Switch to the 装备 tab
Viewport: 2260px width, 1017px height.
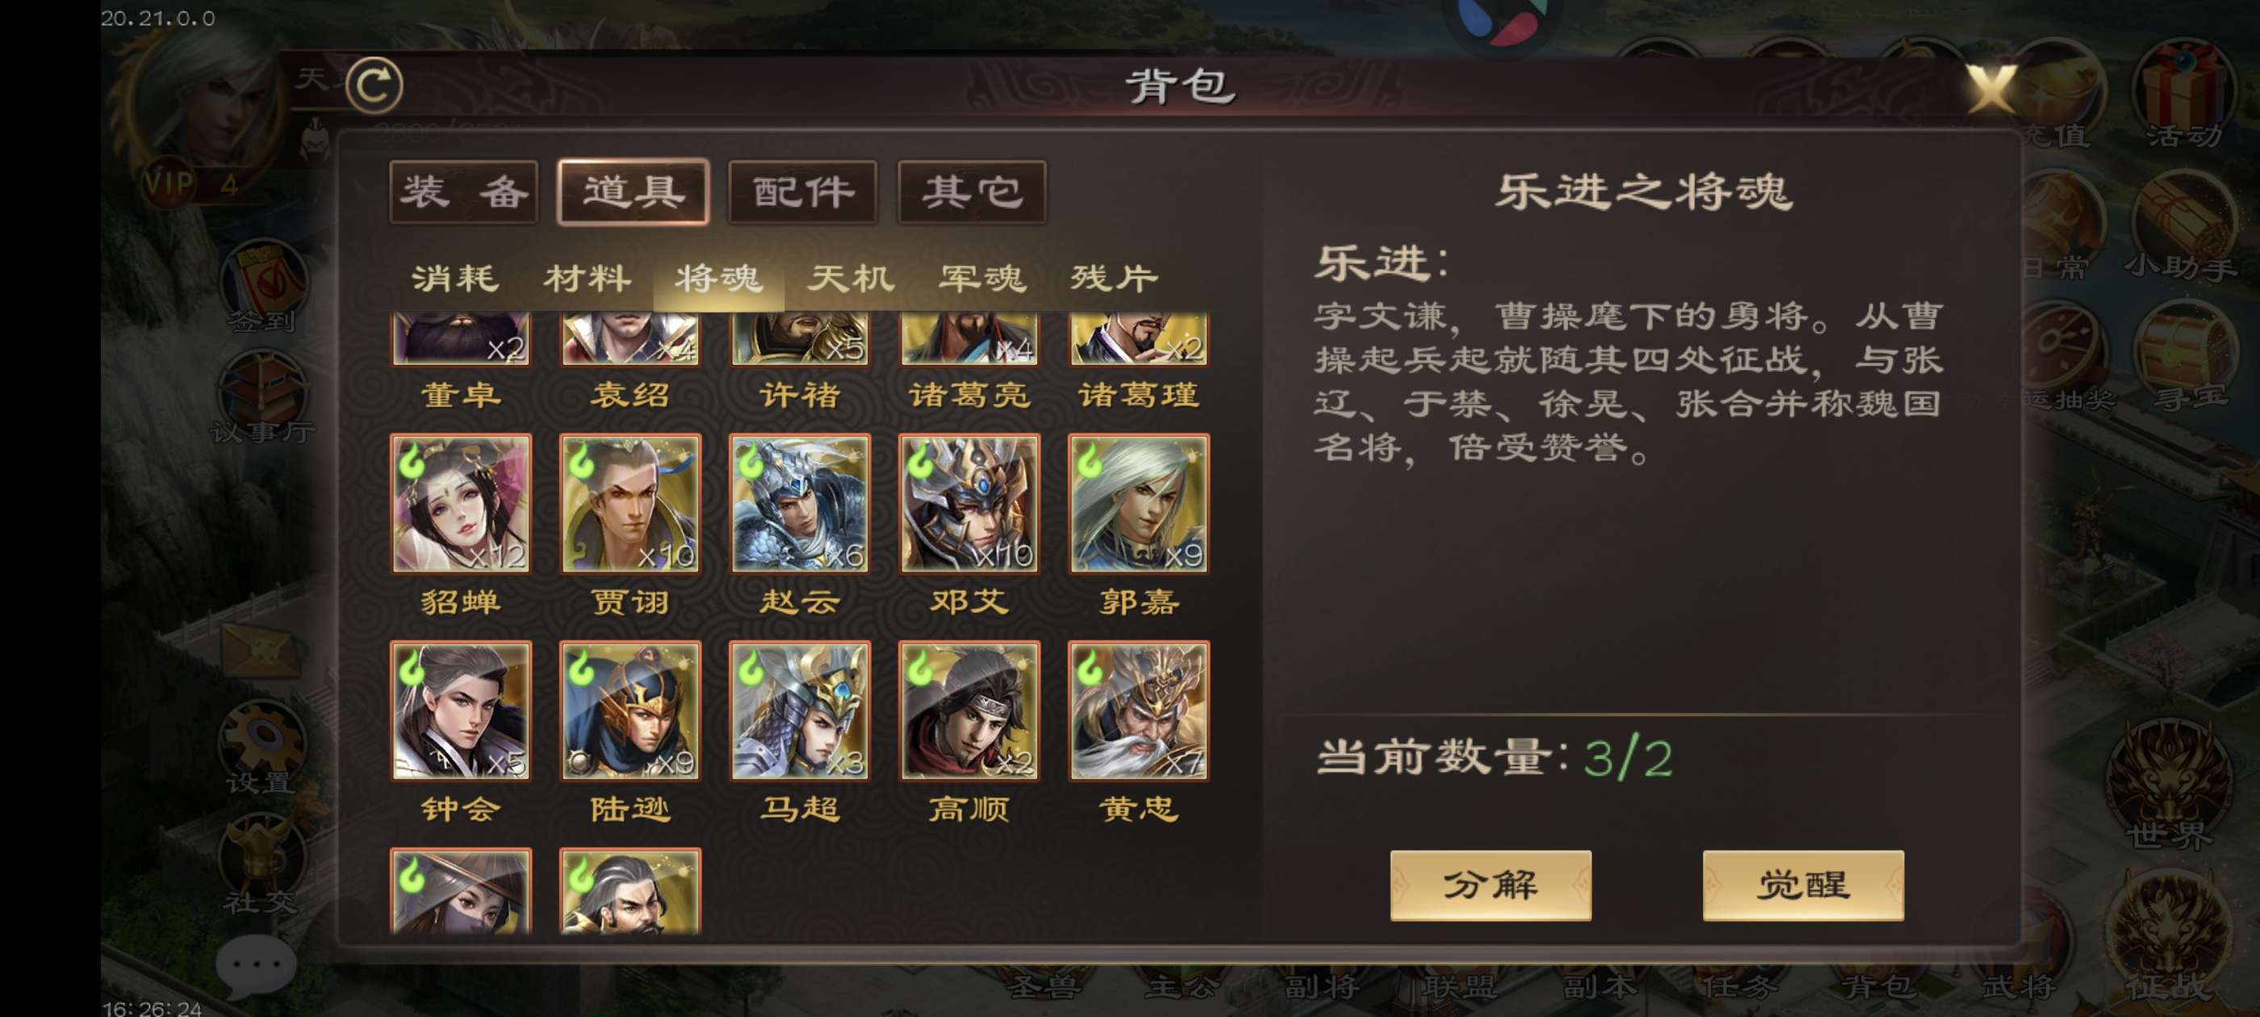(x=463, y=192)
